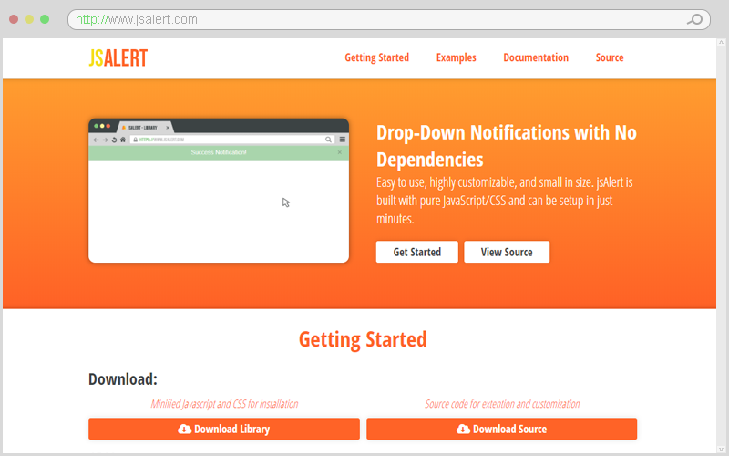Click the back arrow in the demo browser
Image resolution: width=729 pixels, height=456 pixels.
click(96, 140)
